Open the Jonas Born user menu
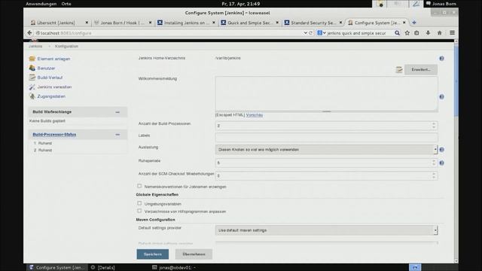 click(x=441, y=4)
